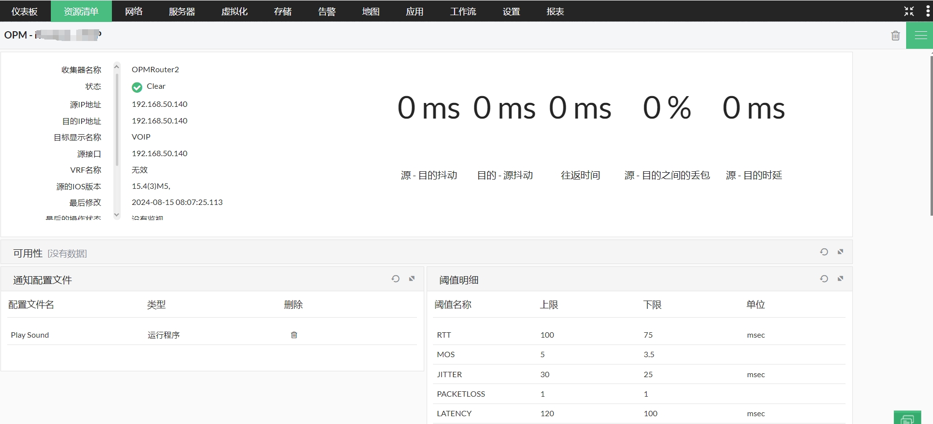The height and width of the screenshot is (424, 933).
Task: Select the 应用 tab
Action: 414,11
